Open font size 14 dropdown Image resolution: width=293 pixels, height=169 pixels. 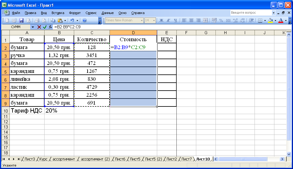tap(154, 20)
